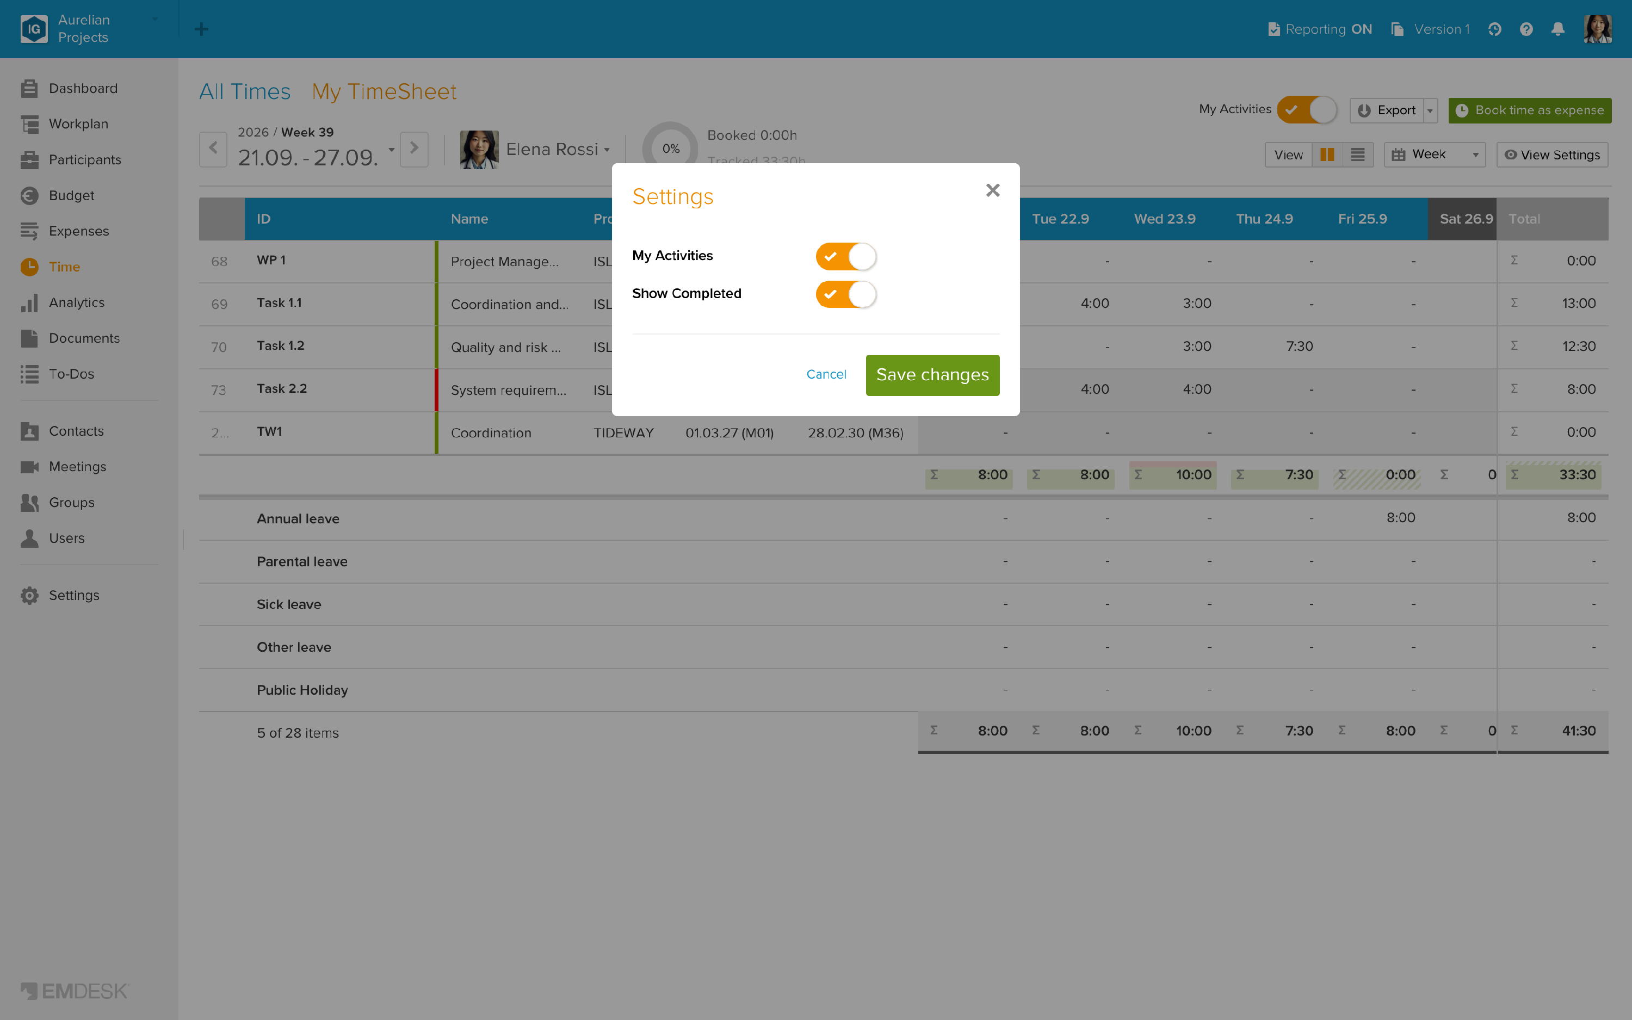The height and width of the screenshot is (1020, 1632).
Task: Go to the previous week arrow
Action: coord(213,149)
